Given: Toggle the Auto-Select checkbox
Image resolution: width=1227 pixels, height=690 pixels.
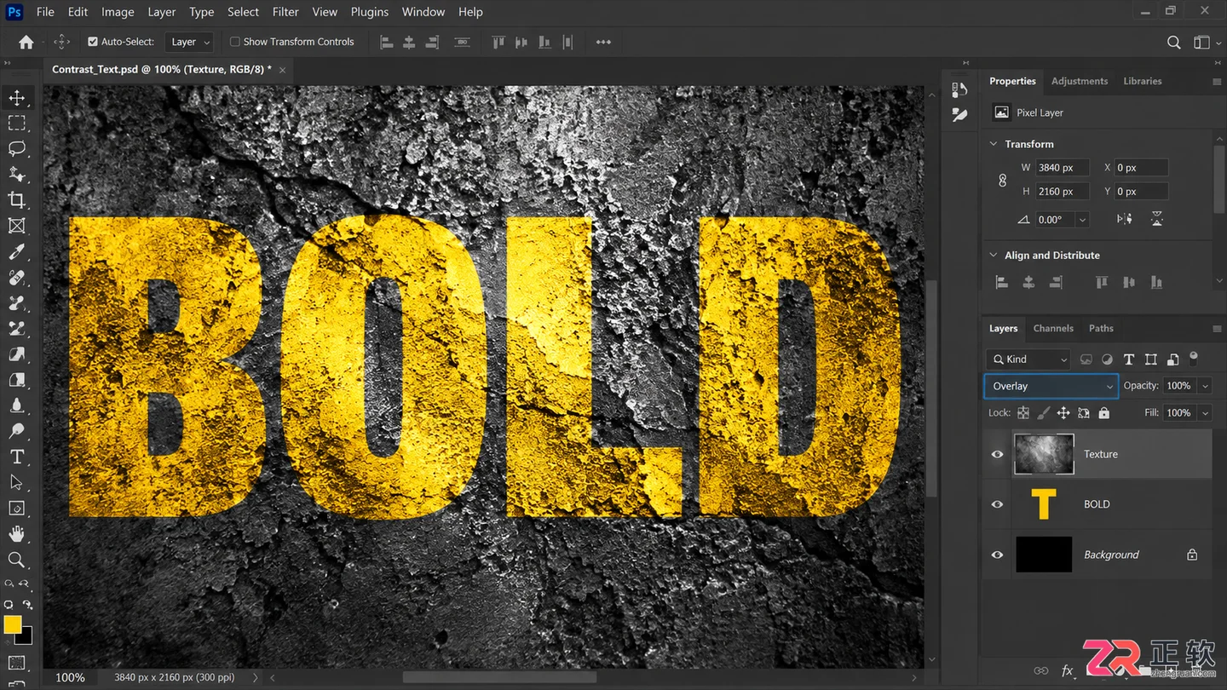Looking at the screenshot, I should coord(93,42).
